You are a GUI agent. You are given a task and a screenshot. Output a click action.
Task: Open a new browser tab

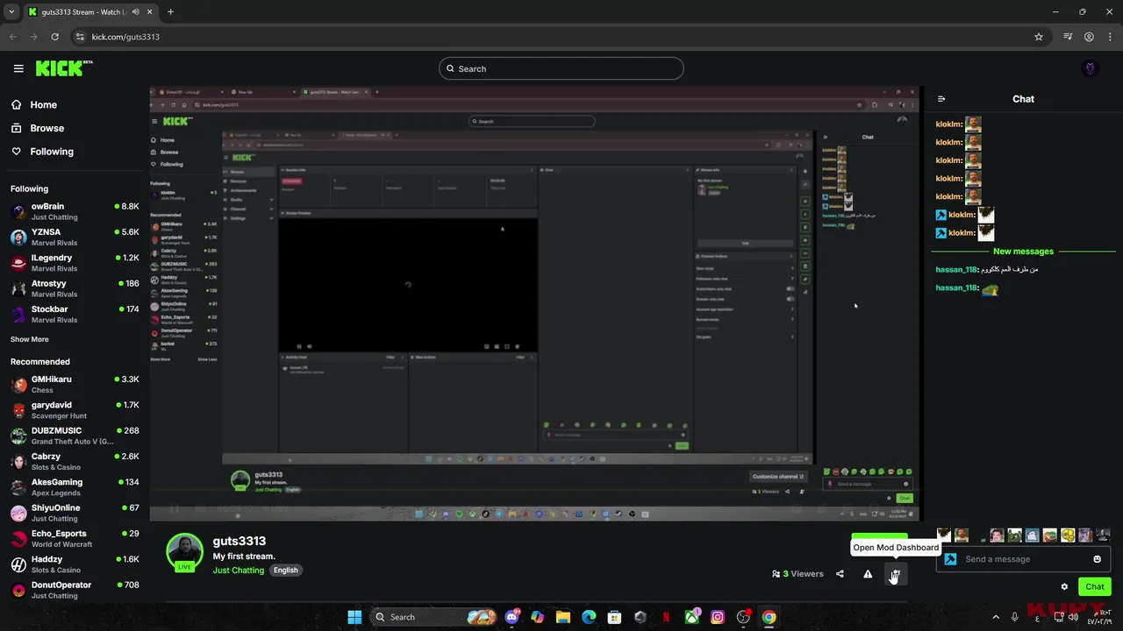pyautogui.click(x=170, y=12)
